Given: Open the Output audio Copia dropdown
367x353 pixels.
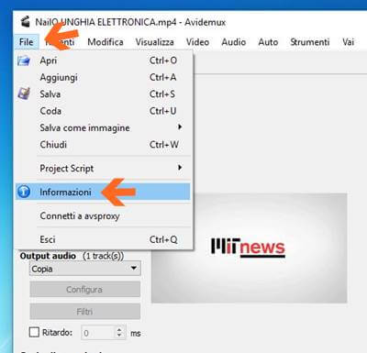Looking at the screenshot, I should click(x=85, y=269).
